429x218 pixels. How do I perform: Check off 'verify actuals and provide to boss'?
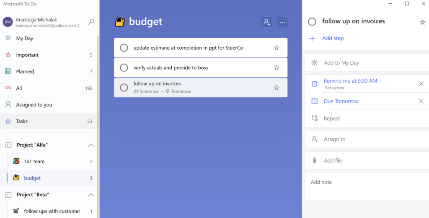(124, 68)
